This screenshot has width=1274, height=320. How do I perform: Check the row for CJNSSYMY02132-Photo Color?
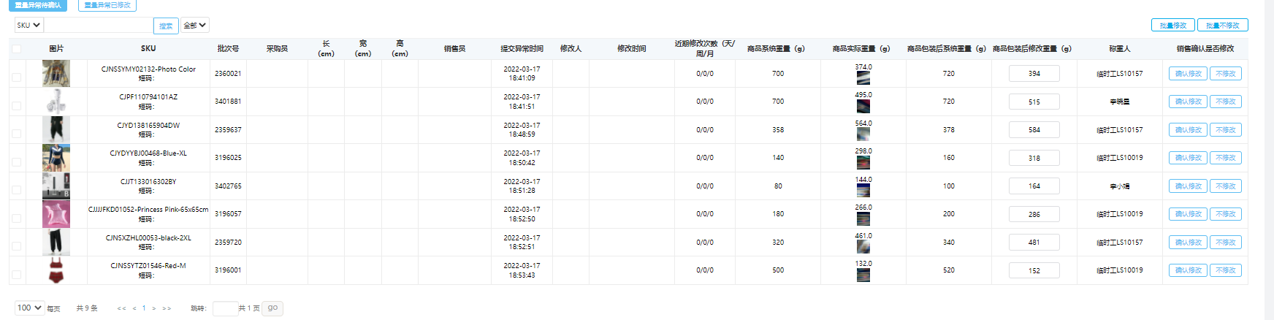(x=17, y=77)
